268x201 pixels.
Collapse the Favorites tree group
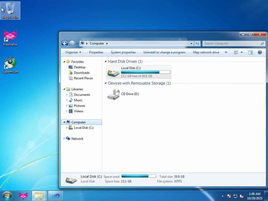[64, 62]
